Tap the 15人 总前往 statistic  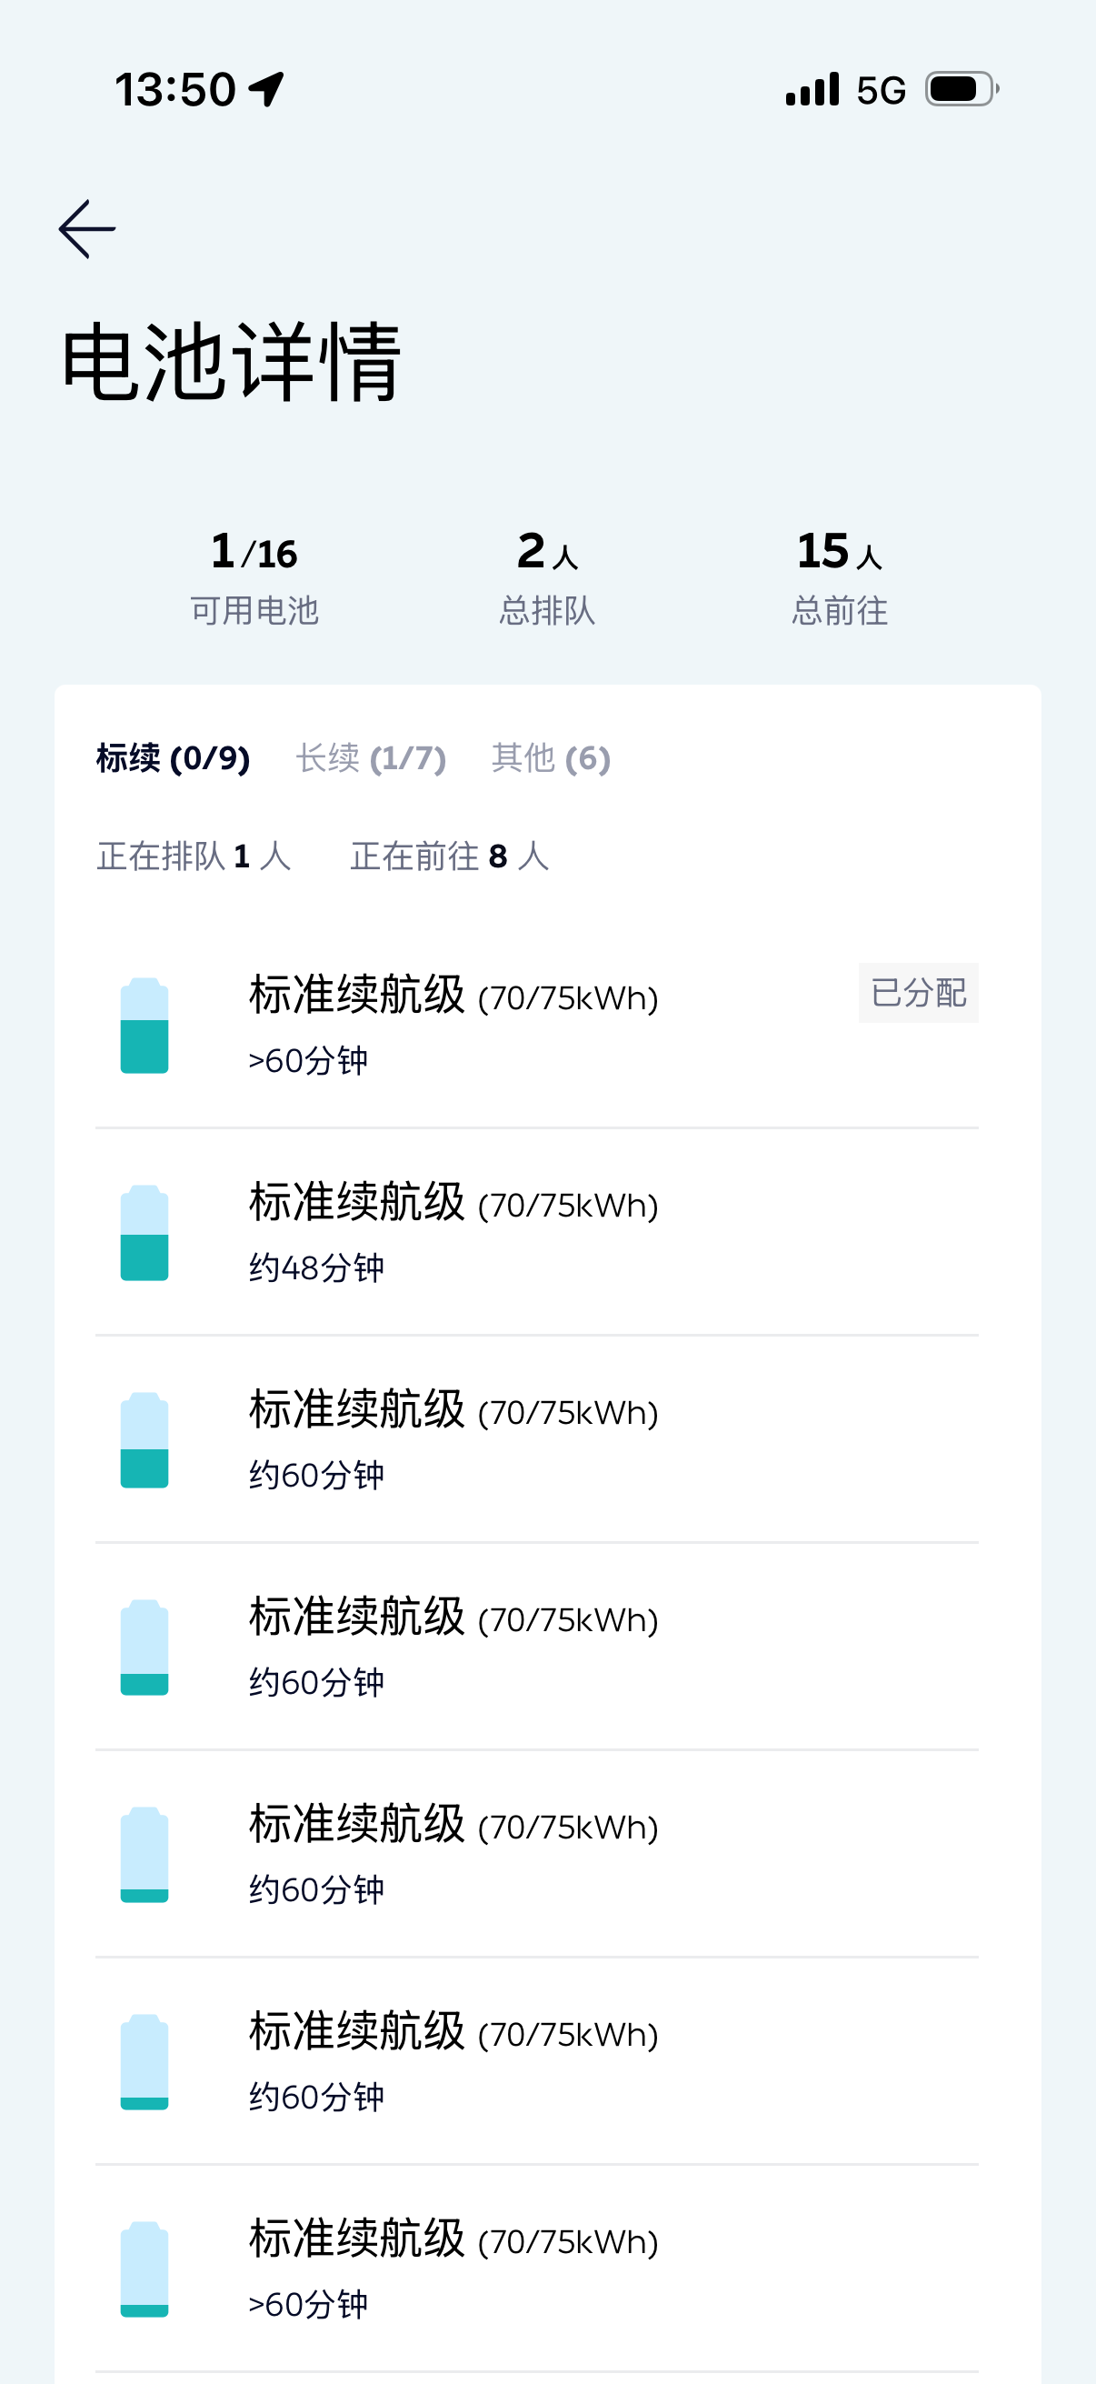[x=840, y=577]
